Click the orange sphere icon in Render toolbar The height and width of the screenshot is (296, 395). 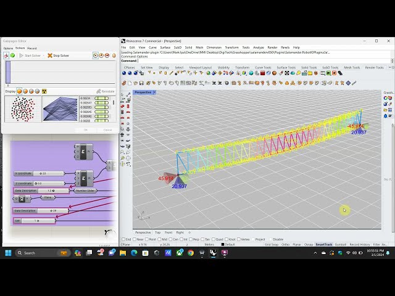pos(274,73)
